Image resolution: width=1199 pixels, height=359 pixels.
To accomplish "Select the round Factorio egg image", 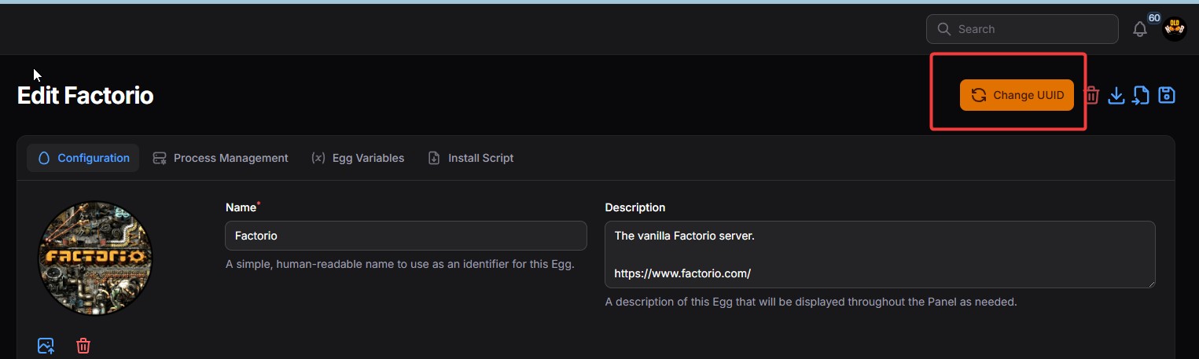I will click(95, 258).
